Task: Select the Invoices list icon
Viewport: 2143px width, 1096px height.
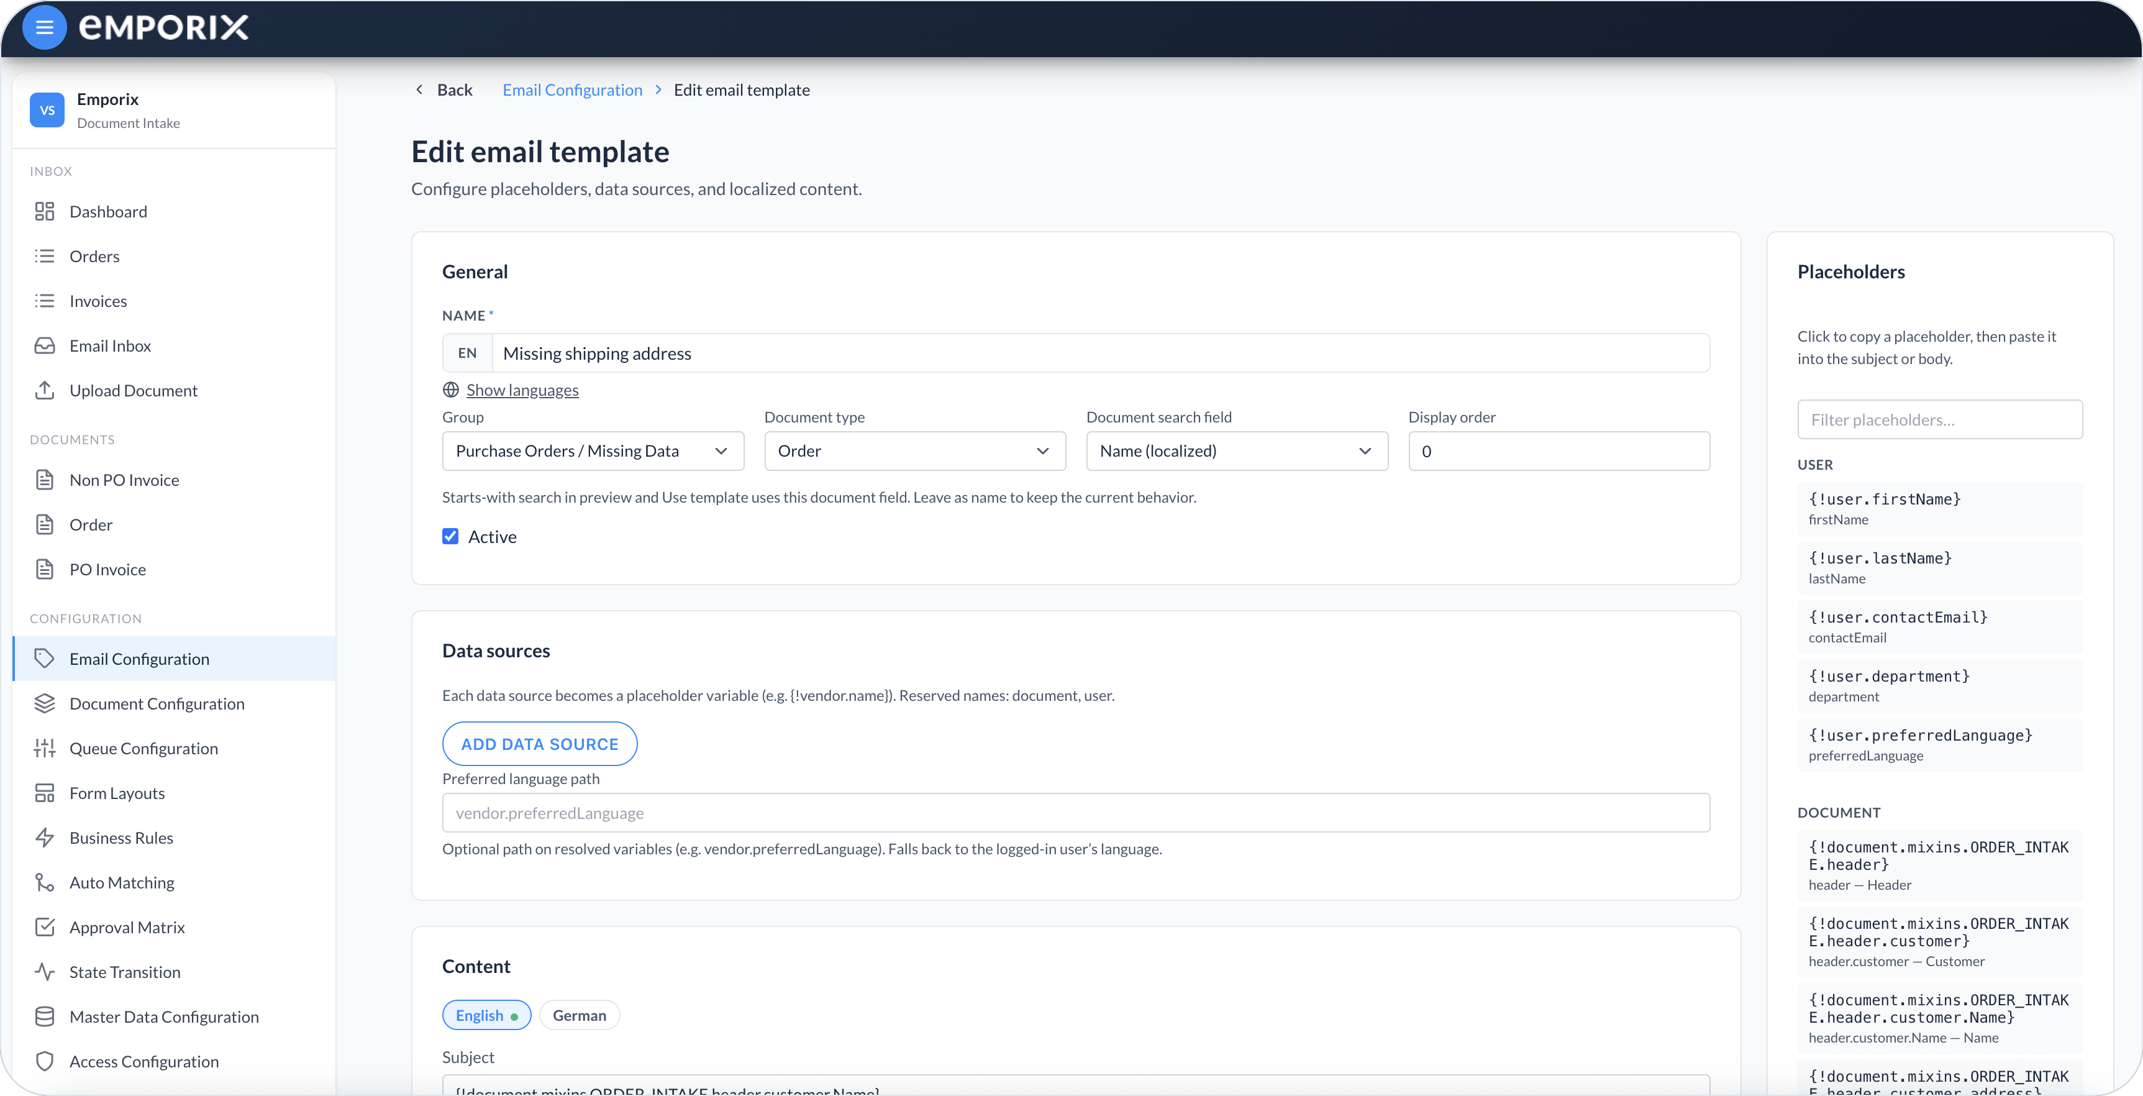Action: click(x=45, y=301)
